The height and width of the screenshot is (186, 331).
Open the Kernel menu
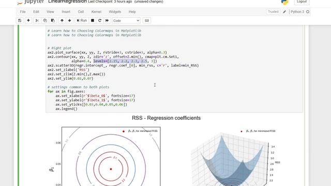coord(96,12)
